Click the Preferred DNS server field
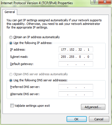112x125 pixels. click(76, 87)
